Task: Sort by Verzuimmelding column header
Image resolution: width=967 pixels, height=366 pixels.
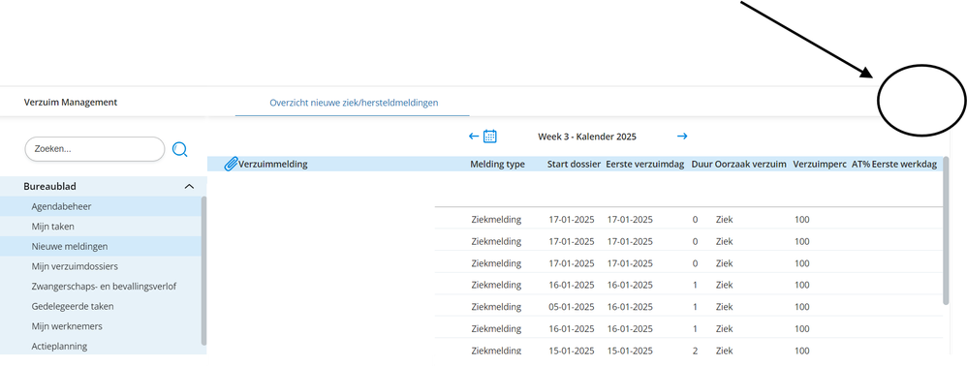Action: (x=272, y=164)
